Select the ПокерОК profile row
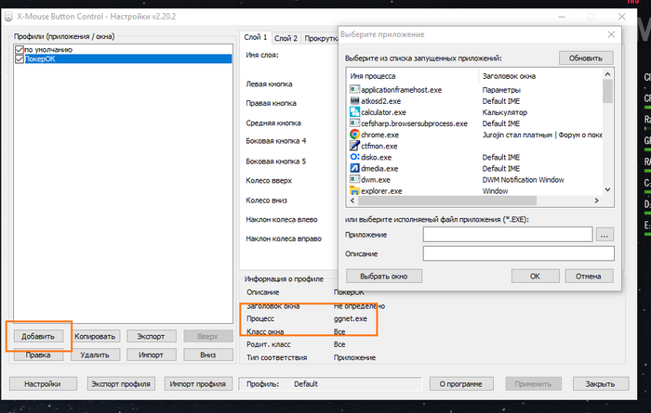Viewport: 651px width, 413px height. (x=124, y=59)
